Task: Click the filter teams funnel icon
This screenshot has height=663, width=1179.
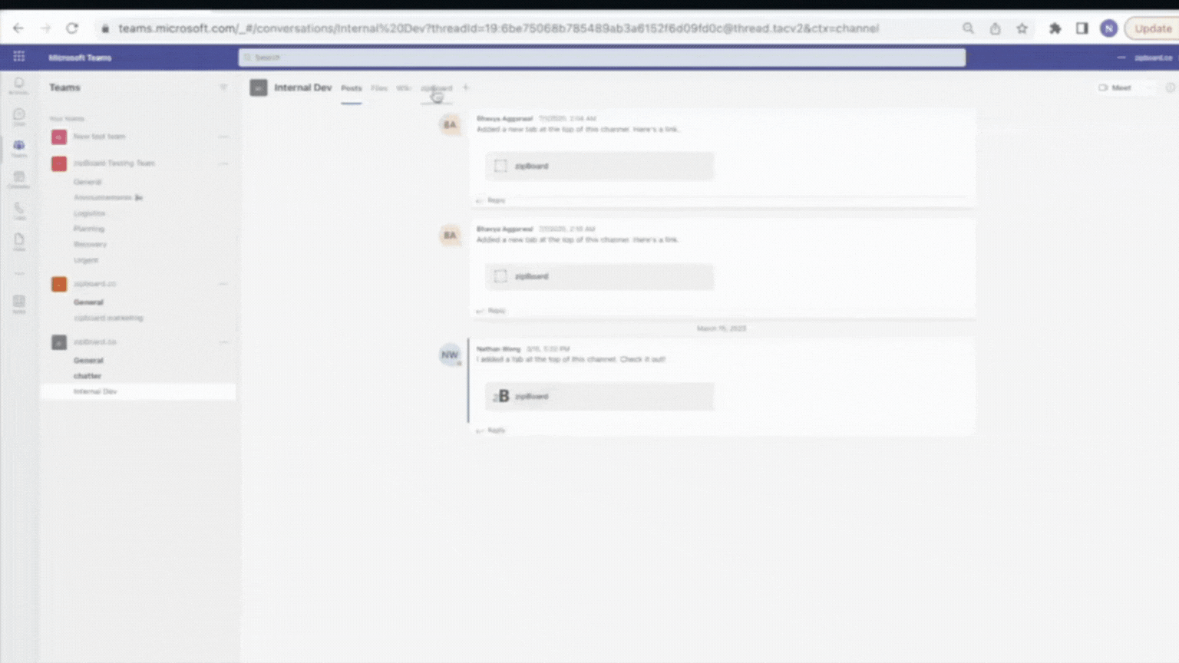Action: tap(223, 87)
